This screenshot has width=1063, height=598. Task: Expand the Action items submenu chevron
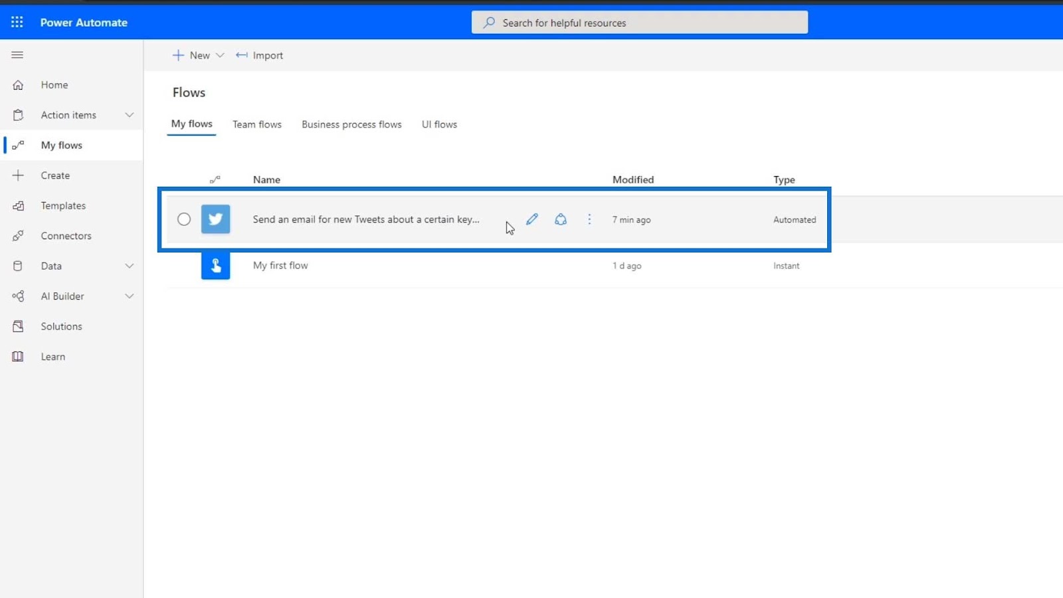(130, 115)
